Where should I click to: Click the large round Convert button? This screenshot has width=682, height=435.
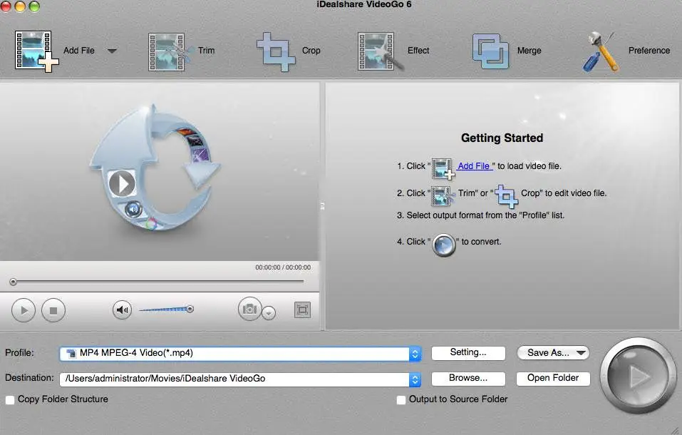pos(638,377)
